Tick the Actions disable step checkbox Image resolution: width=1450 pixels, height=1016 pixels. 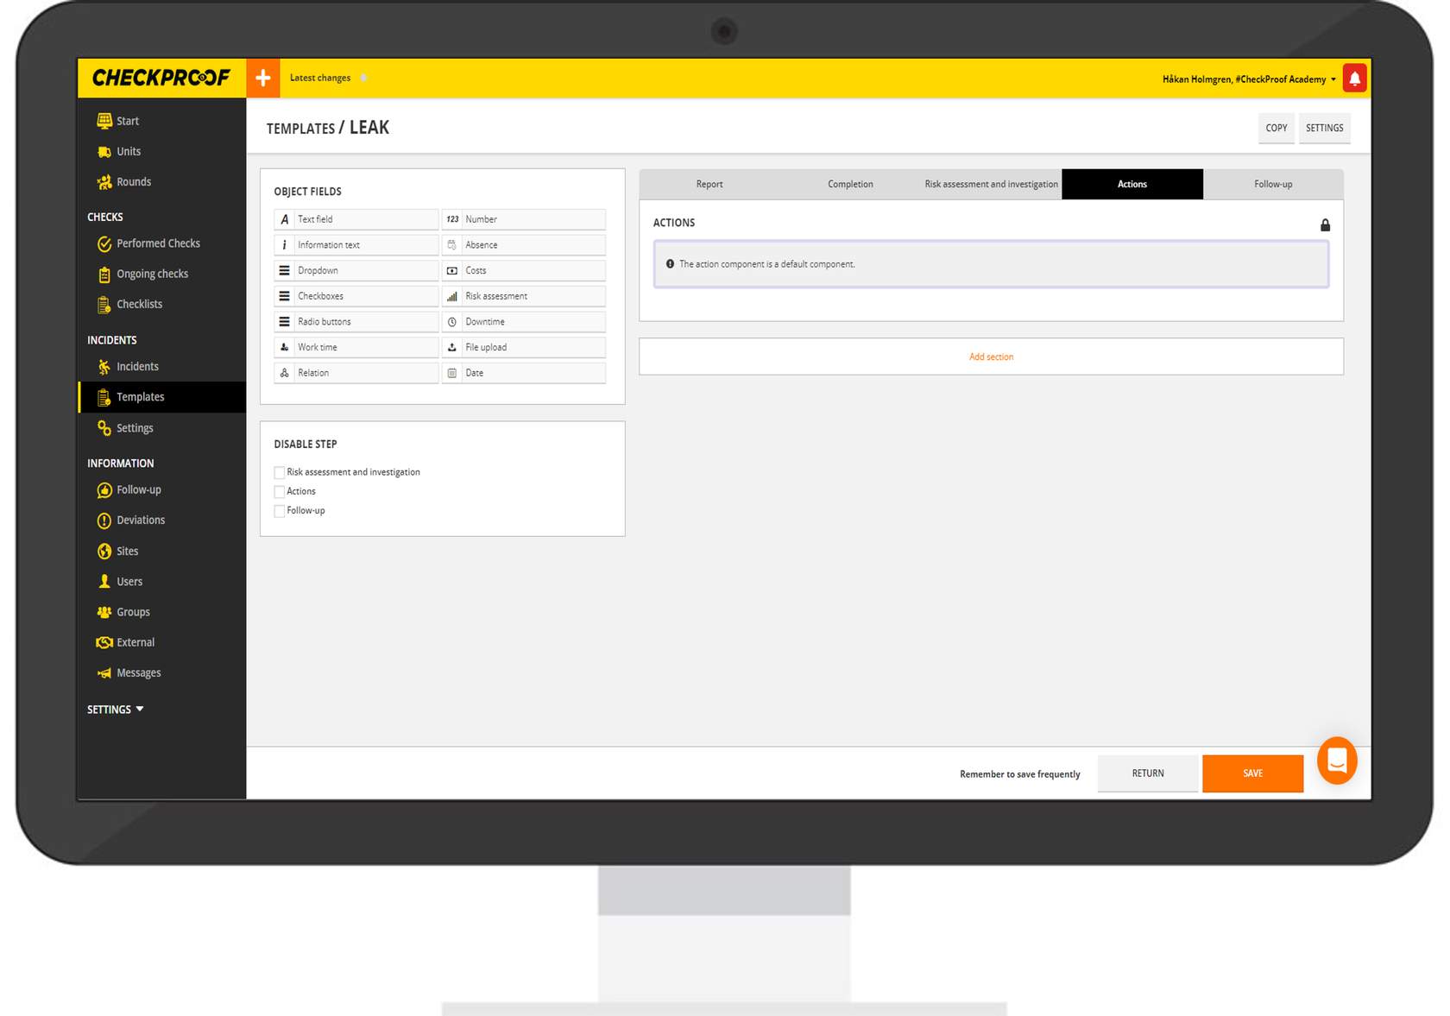point(280,492)
